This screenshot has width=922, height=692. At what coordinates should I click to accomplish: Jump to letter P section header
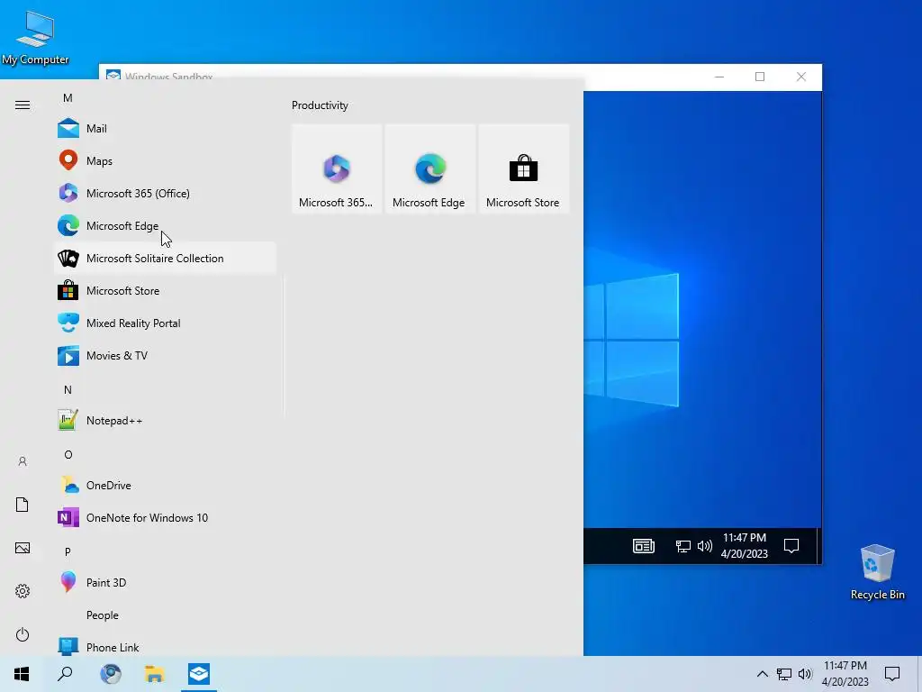[68, 552]
